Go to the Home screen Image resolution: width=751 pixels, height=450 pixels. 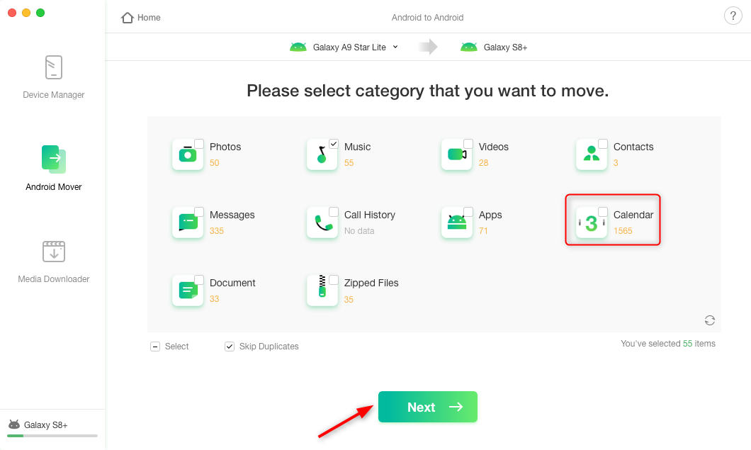tap(140, 17)
